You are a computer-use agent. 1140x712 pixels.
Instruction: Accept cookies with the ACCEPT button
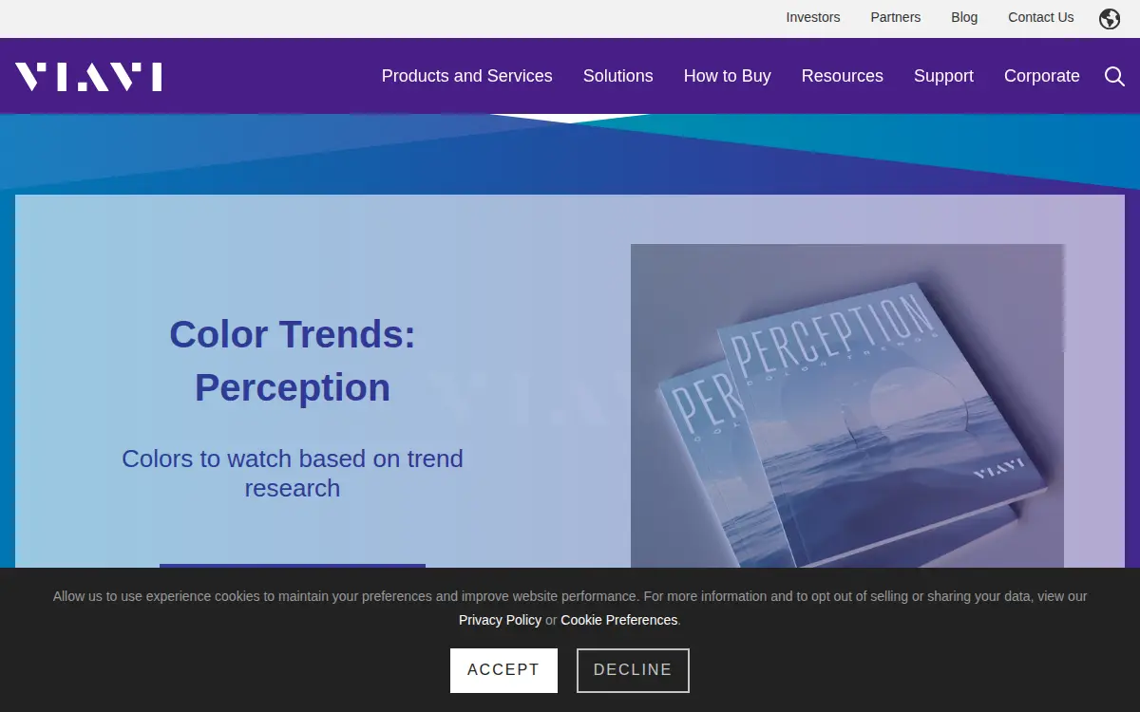(x=503, y=670)
